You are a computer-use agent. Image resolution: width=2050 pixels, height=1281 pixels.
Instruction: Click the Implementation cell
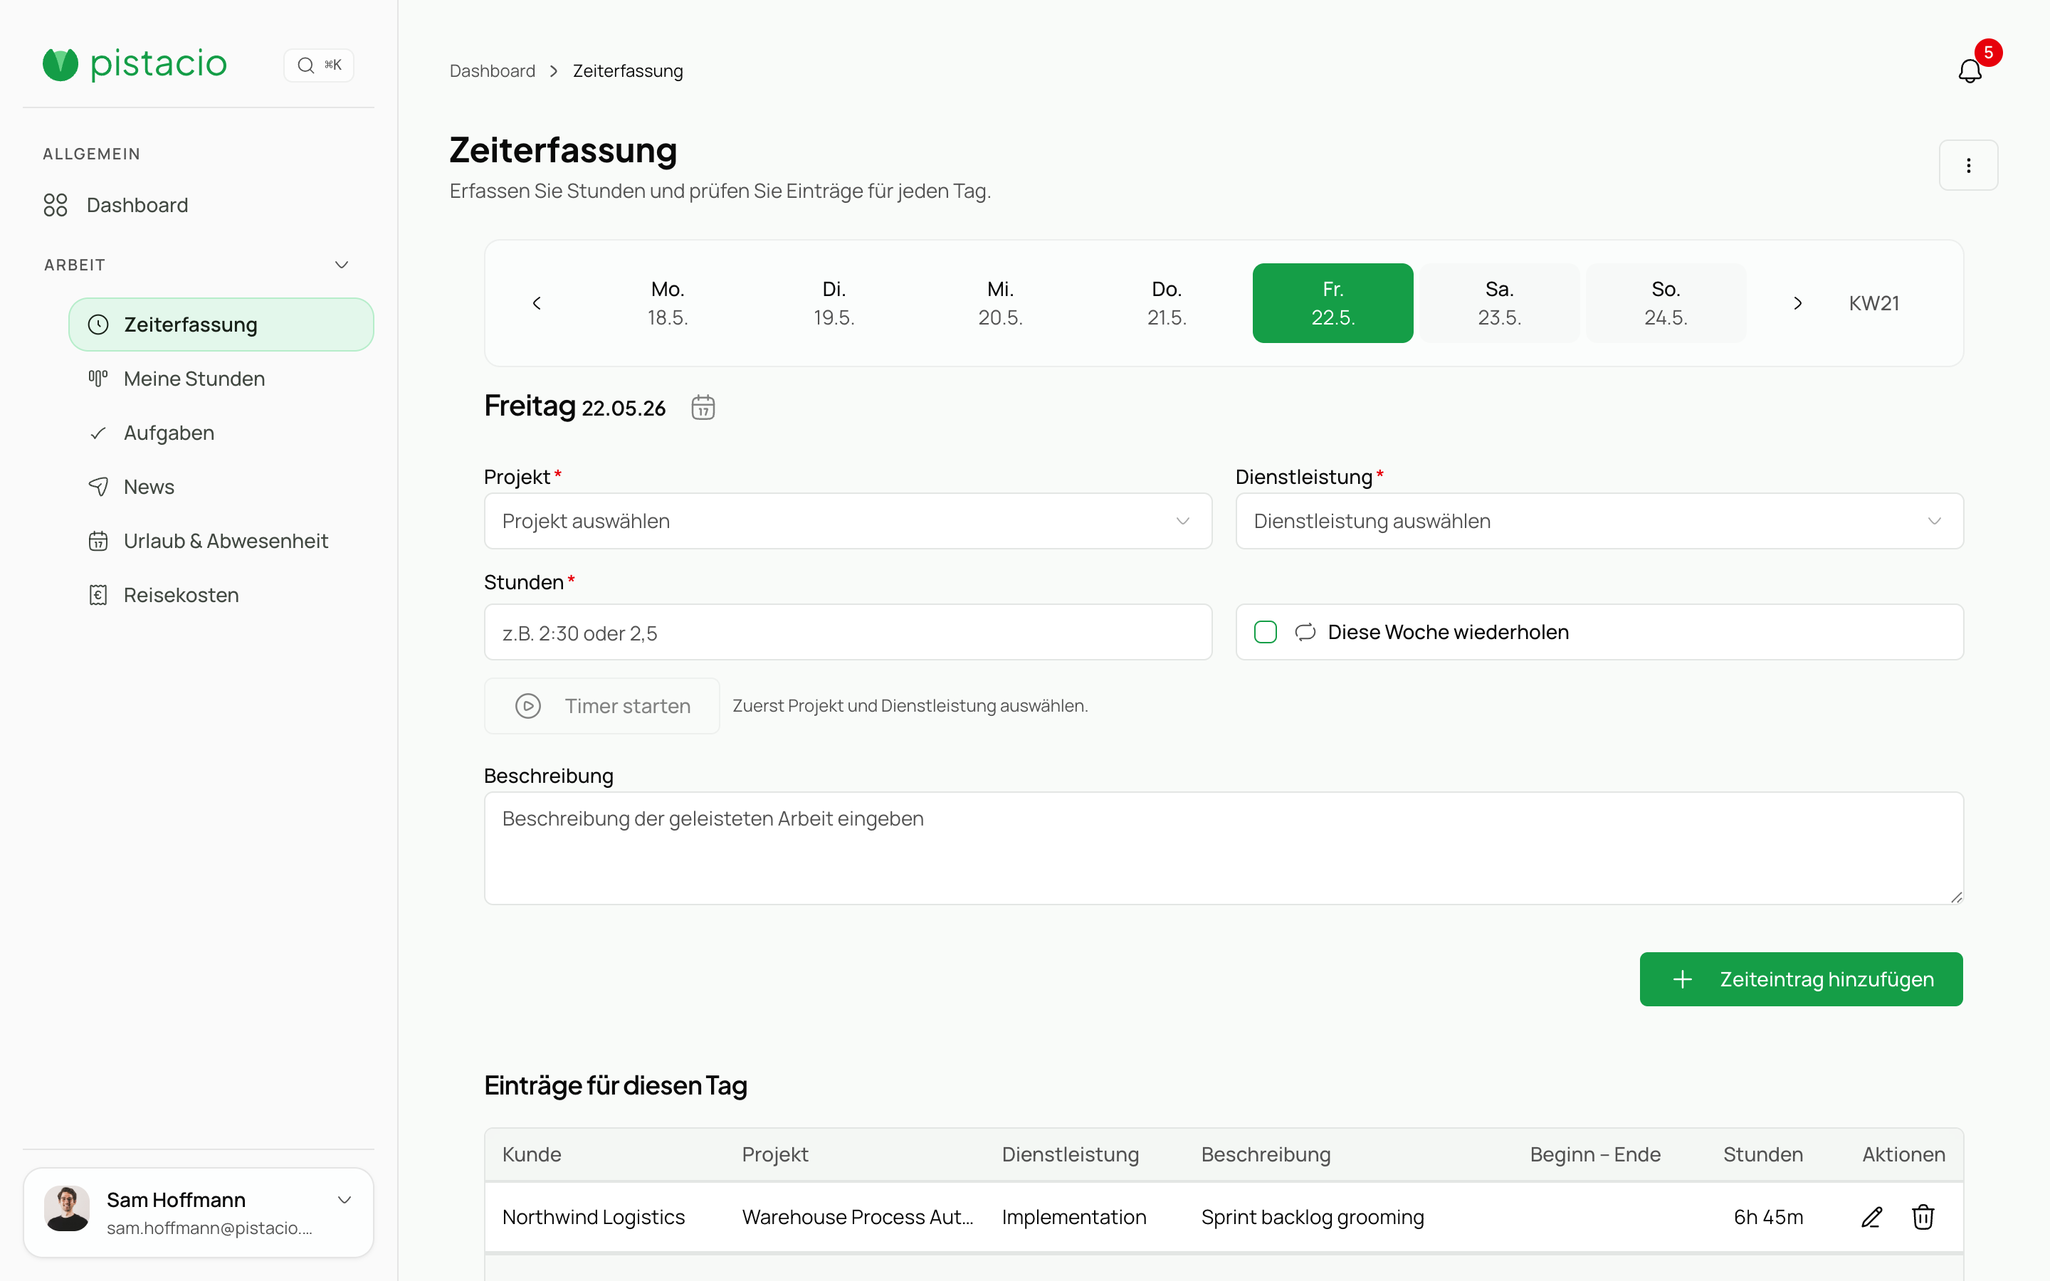(1073, 1218)
